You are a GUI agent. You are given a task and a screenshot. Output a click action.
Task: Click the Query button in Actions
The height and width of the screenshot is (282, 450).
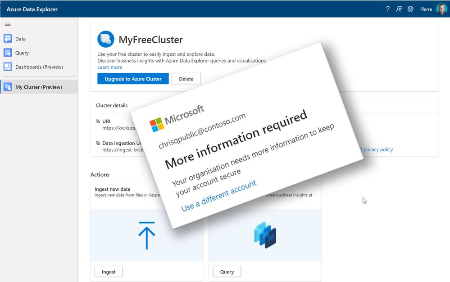[227, 272]
